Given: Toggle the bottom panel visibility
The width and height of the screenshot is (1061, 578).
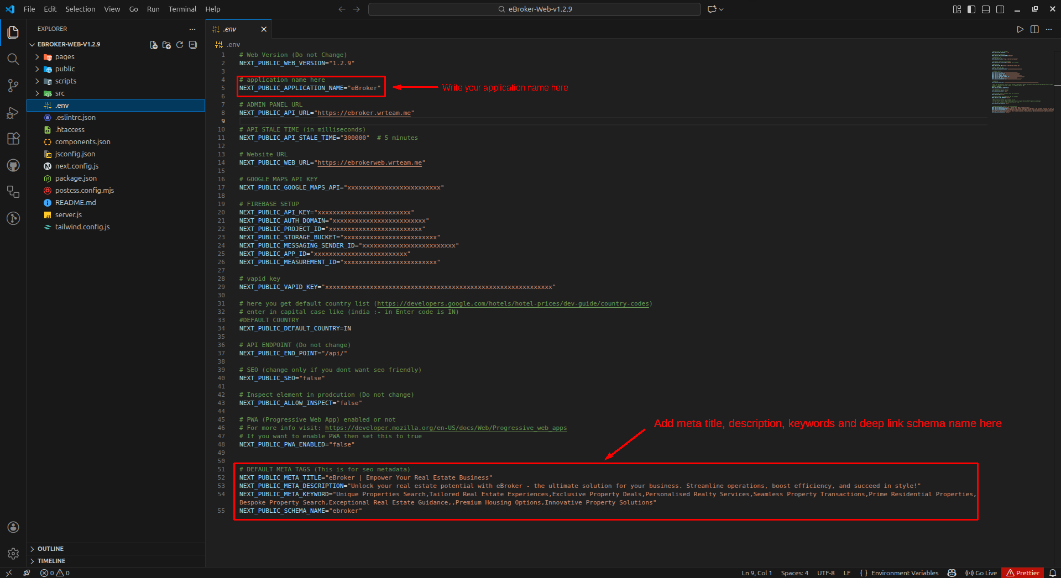Looking at the screenshot, I should tap(986, 9).
